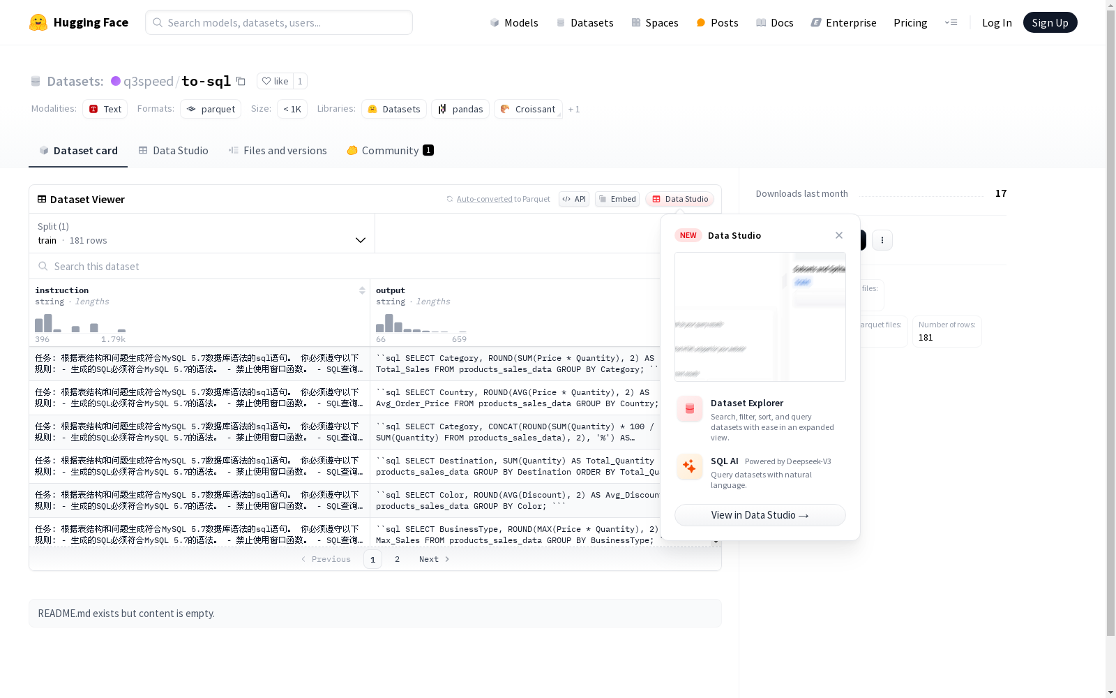
Task: Click the SQL AI sparkle icon
Action: [690, 466]
